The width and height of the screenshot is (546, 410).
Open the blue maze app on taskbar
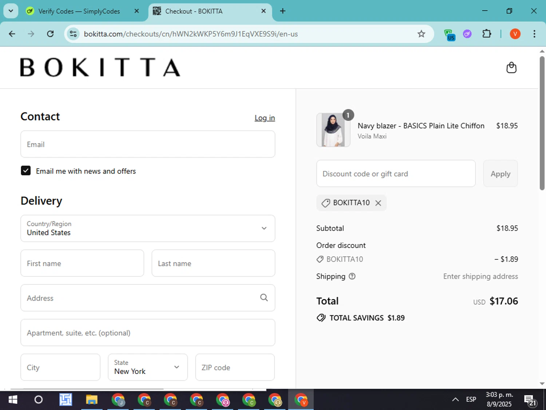[66, 400]
